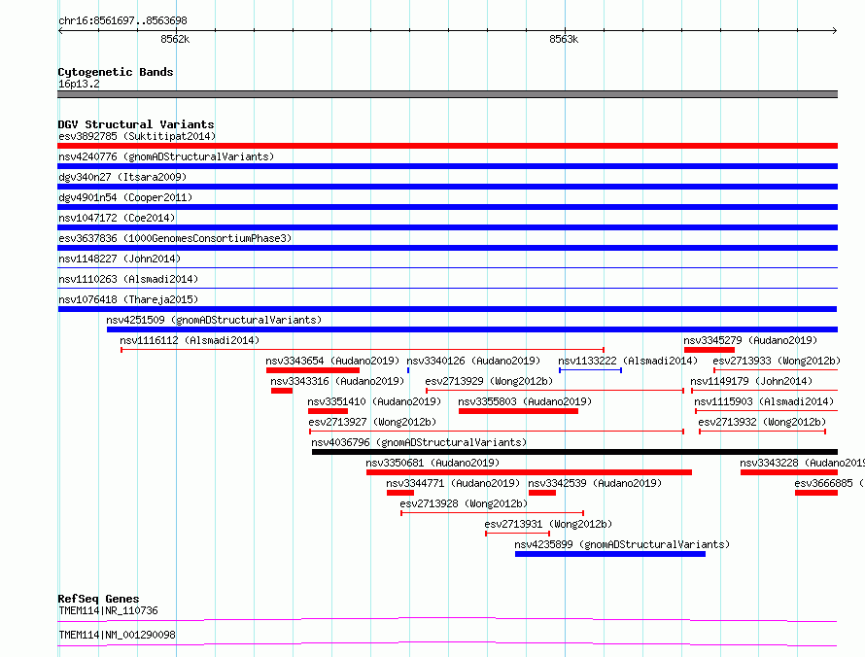Click the red bar under nsv3344771
Image resolution: width=865 pixels, height=657 pixels.
tap(400, 493)
